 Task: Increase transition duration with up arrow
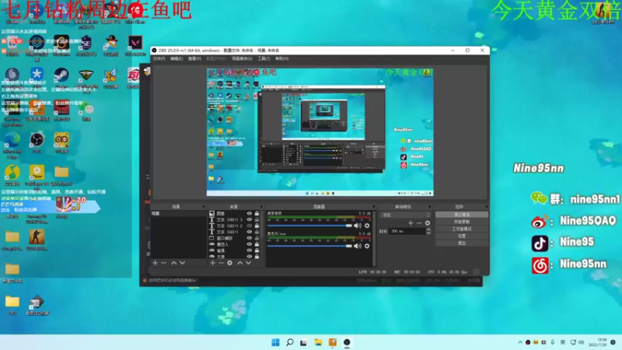(428, 229)
